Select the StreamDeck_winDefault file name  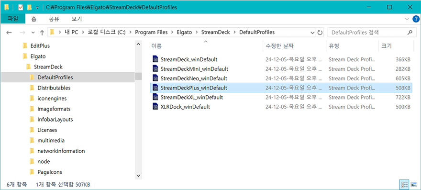[x=189, y=59]
